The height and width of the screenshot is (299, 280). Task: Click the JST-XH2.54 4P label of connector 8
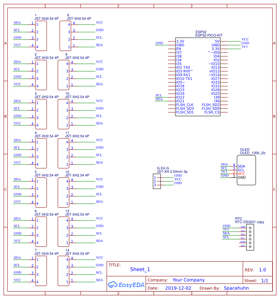79,19
